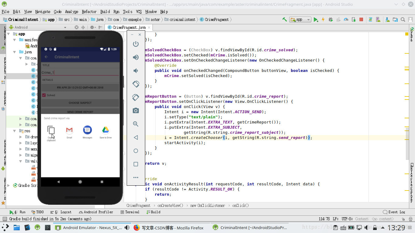Open the Refactor menu
The image size is (415, 233).
coord(89,12)
